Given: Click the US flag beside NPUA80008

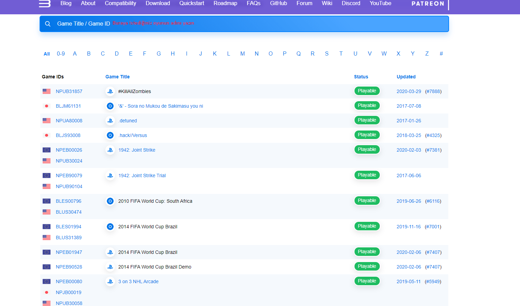Looking at the screenshot, I should (46, 121).
